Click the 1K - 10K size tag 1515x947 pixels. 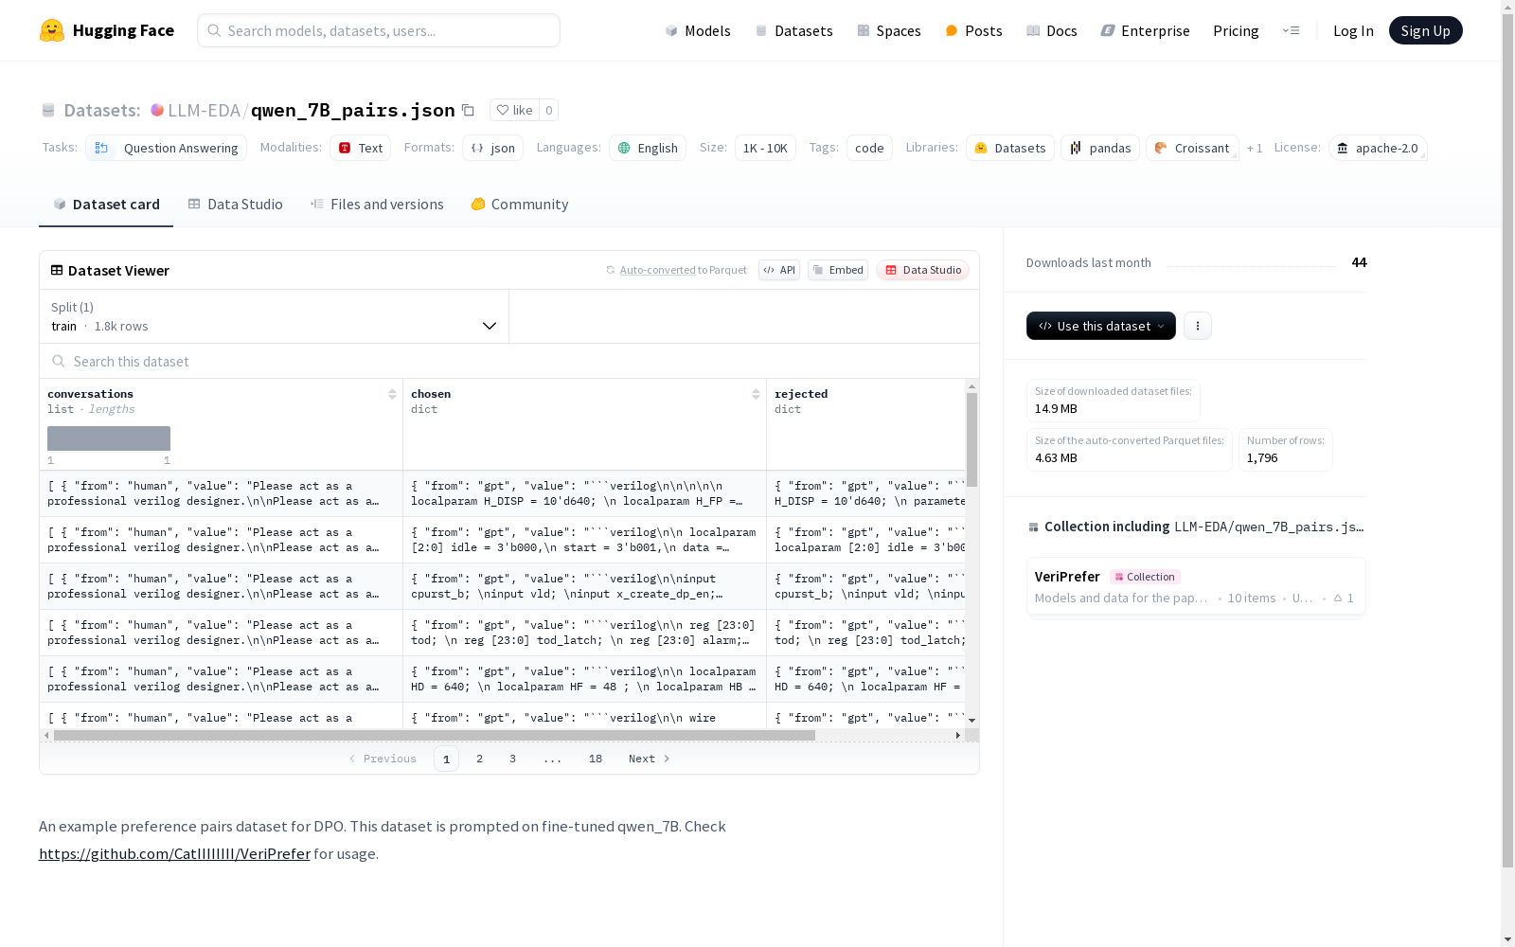[x=765, y=148]
